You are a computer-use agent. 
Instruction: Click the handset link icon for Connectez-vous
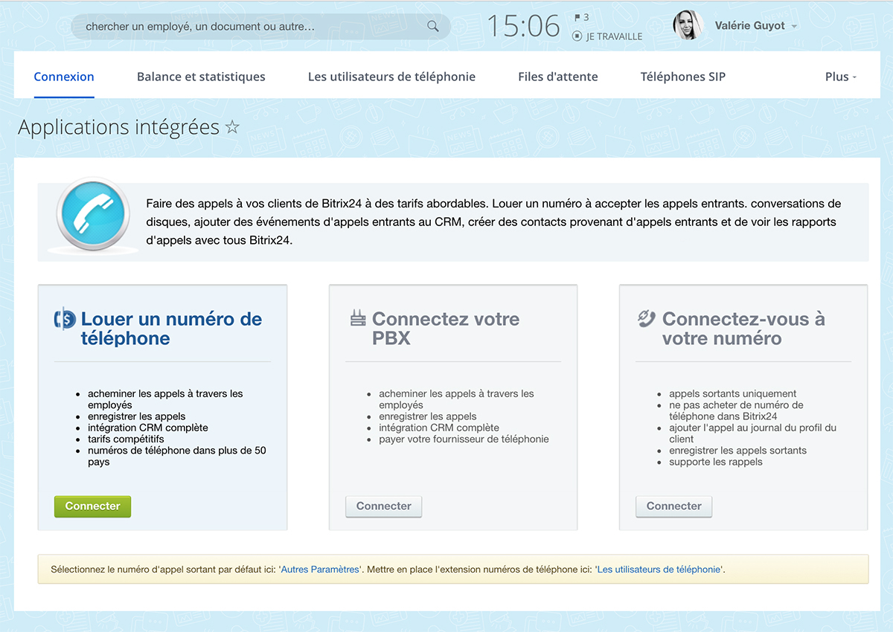click(646, 319)
